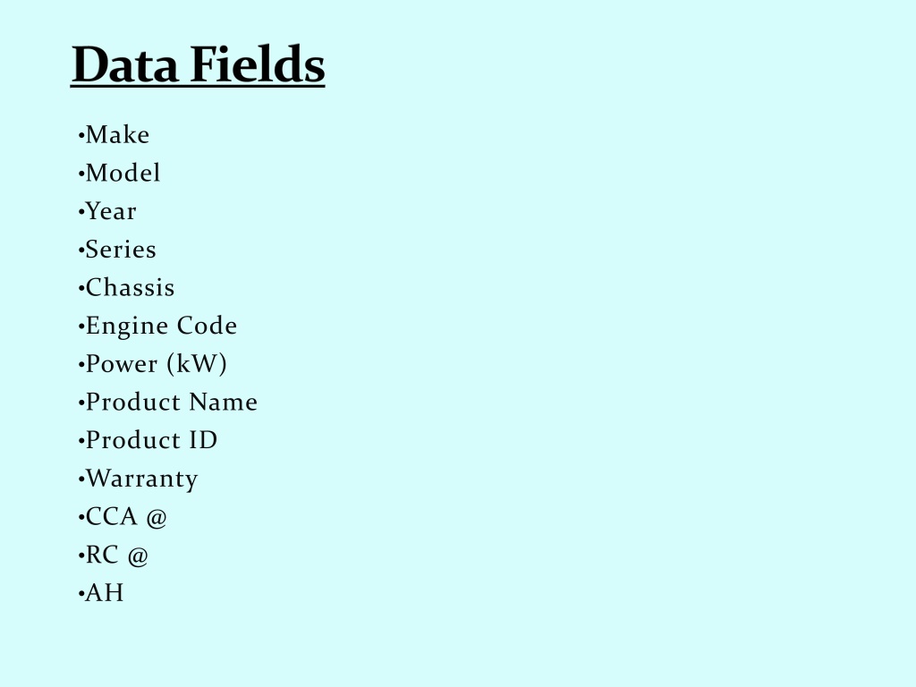
Task: Click the word Fields in title
Action: pos(258,64)
